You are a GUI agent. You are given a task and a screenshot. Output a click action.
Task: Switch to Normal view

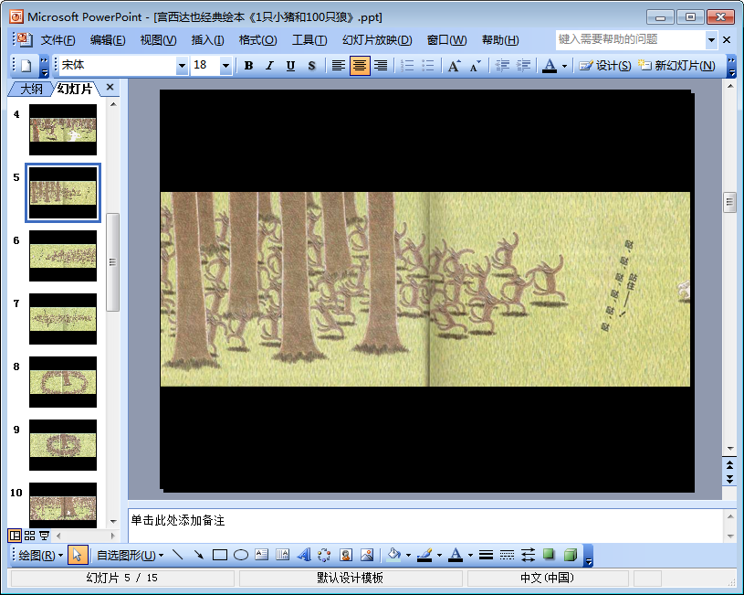pyautogui.click(x=15, y=536)
